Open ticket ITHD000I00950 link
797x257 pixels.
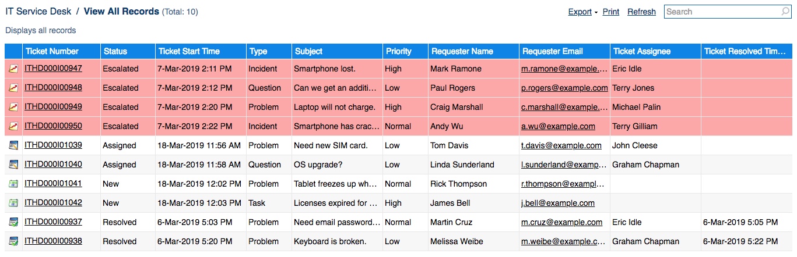(53, 126)
